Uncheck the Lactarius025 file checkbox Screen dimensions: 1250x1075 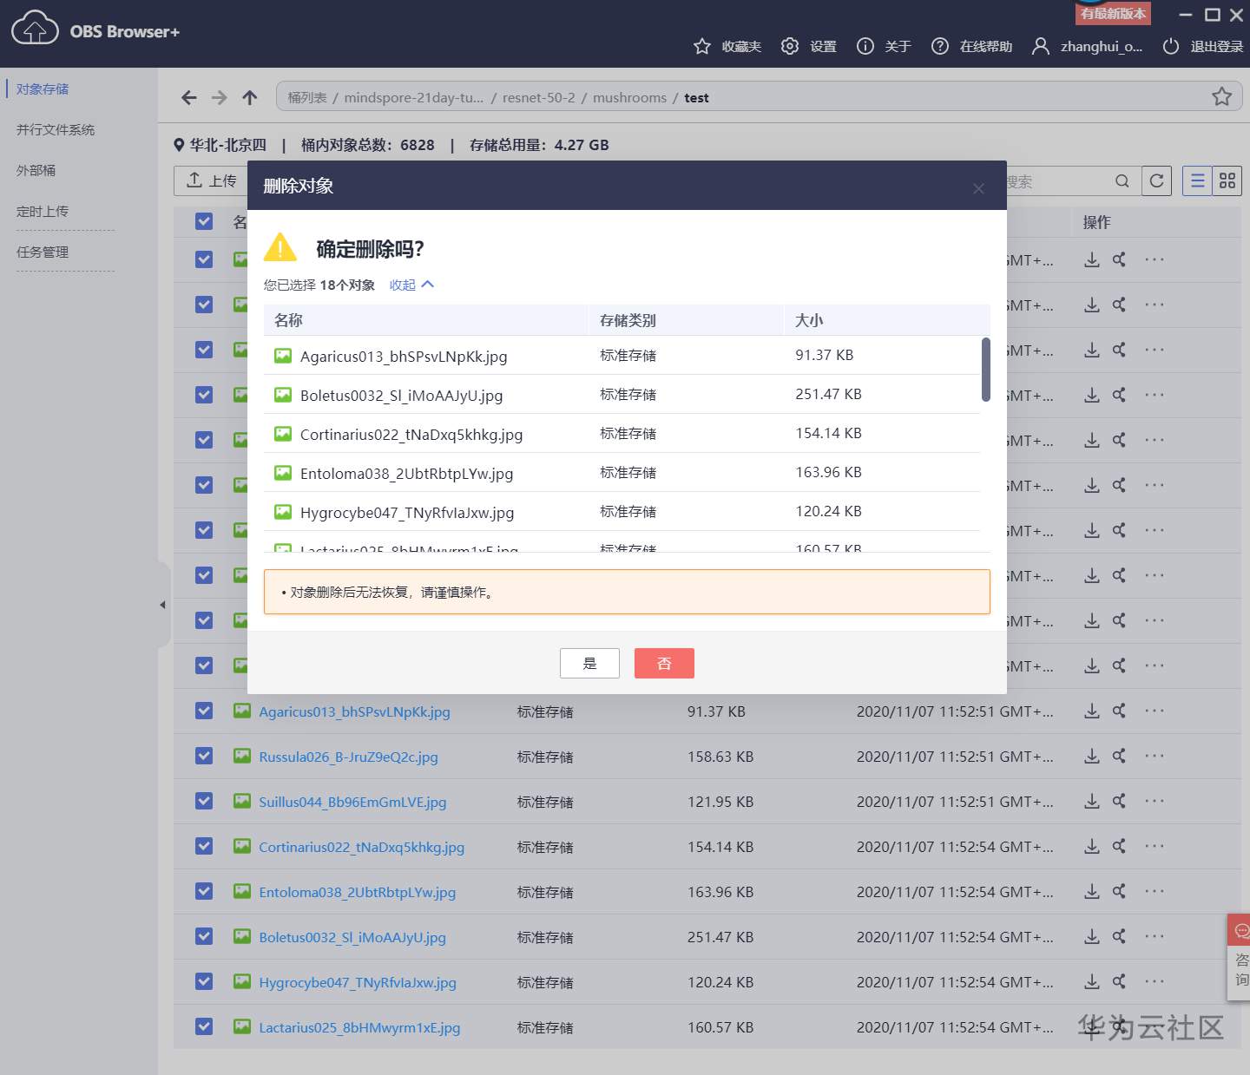pos(204,1026)
